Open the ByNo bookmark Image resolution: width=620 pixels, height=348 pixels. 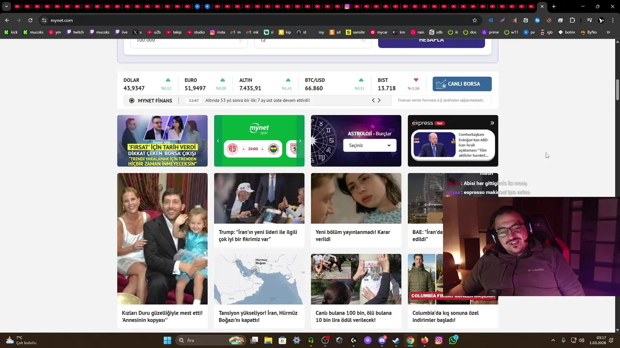pos(589,32)
